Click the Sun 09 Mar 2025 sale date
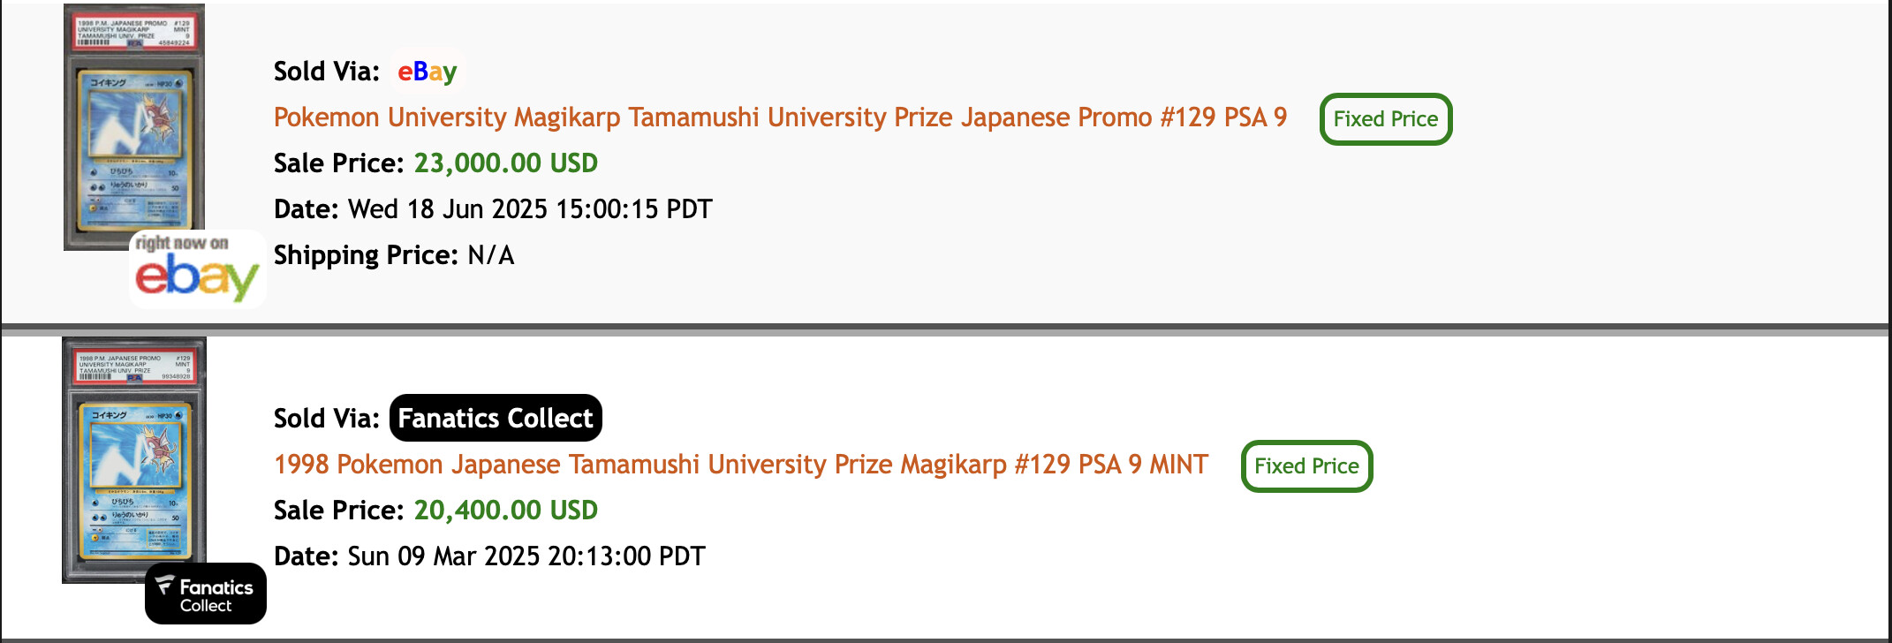 526,556
